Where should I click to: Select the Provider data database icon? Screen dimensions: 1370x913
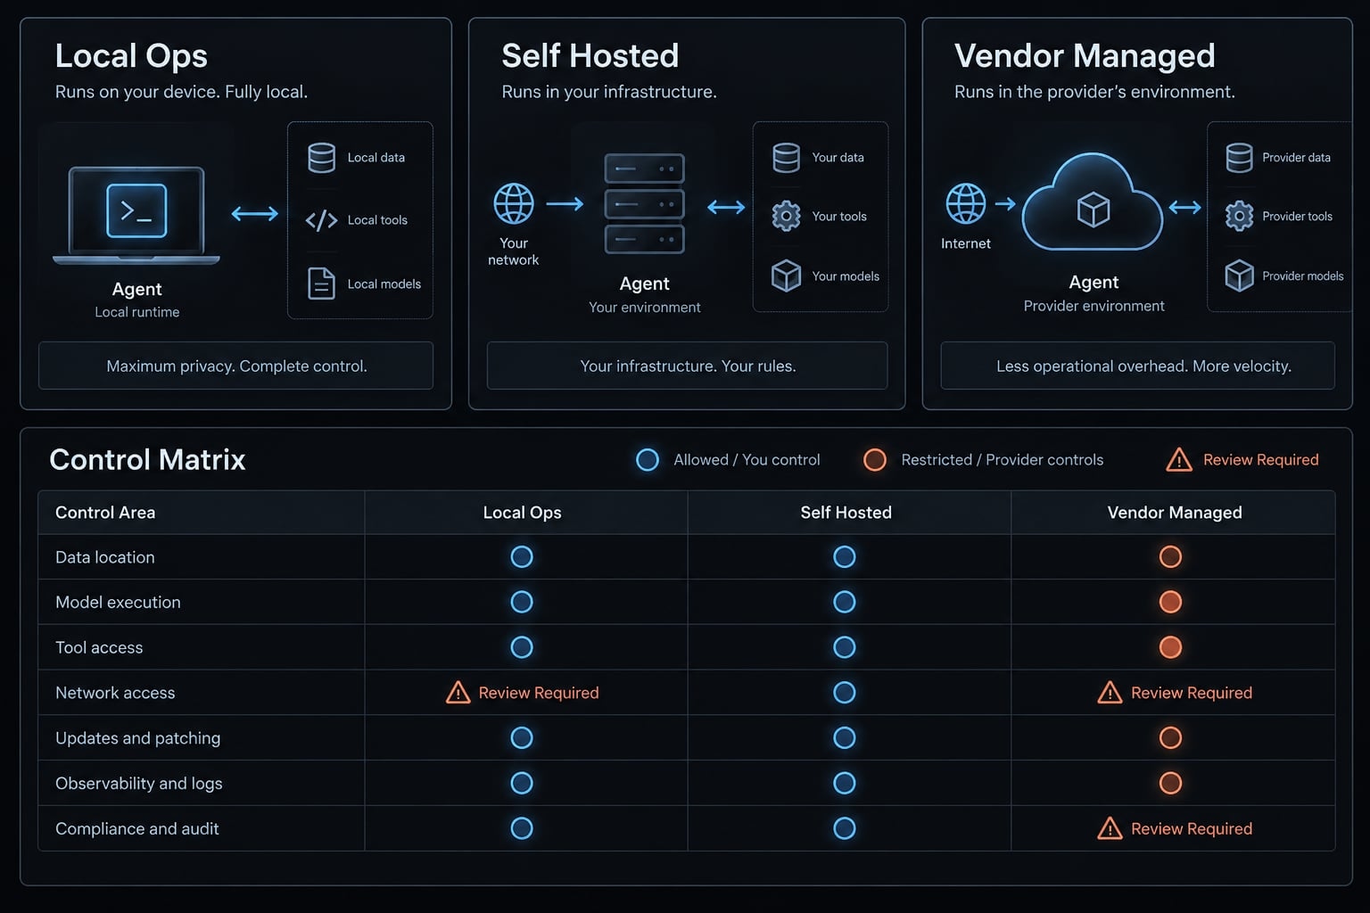pos(1239,158)
